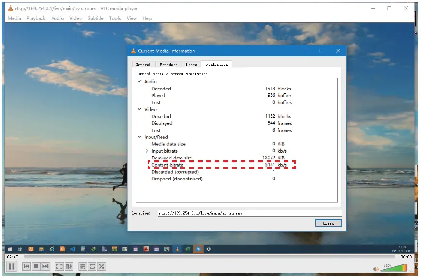Viewport: 421px width, 277px height.
Task: Select the Audio Decoded 1913 blocks row
Action: point(236,89)
